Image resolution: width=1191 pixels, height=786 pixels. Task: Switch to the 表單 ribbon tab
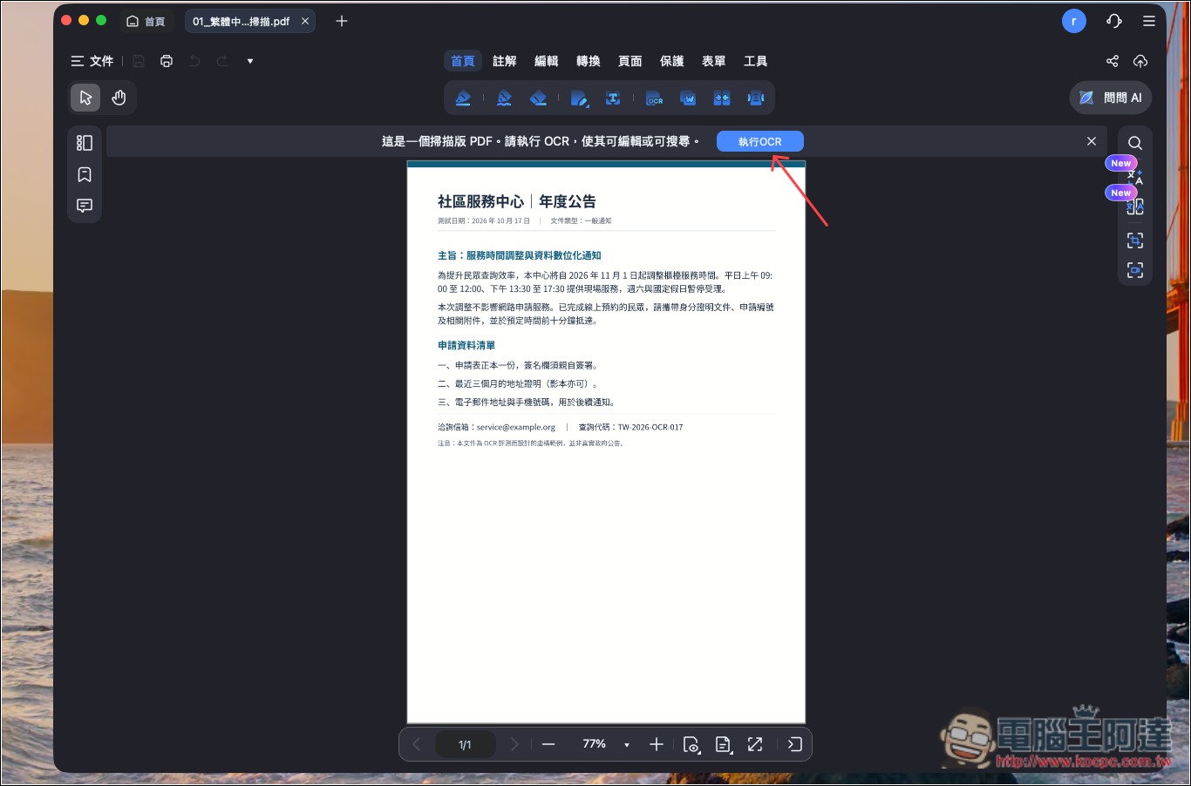pyautogui.click(x=714, y=61)
